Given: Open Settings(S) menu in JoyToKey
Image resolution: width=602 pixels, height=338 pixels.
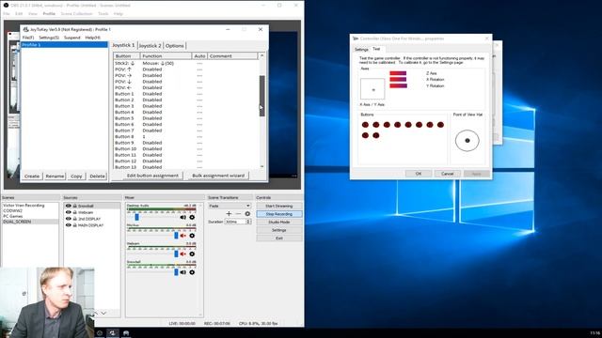Looking at the screenshot, I should point(49,38).
